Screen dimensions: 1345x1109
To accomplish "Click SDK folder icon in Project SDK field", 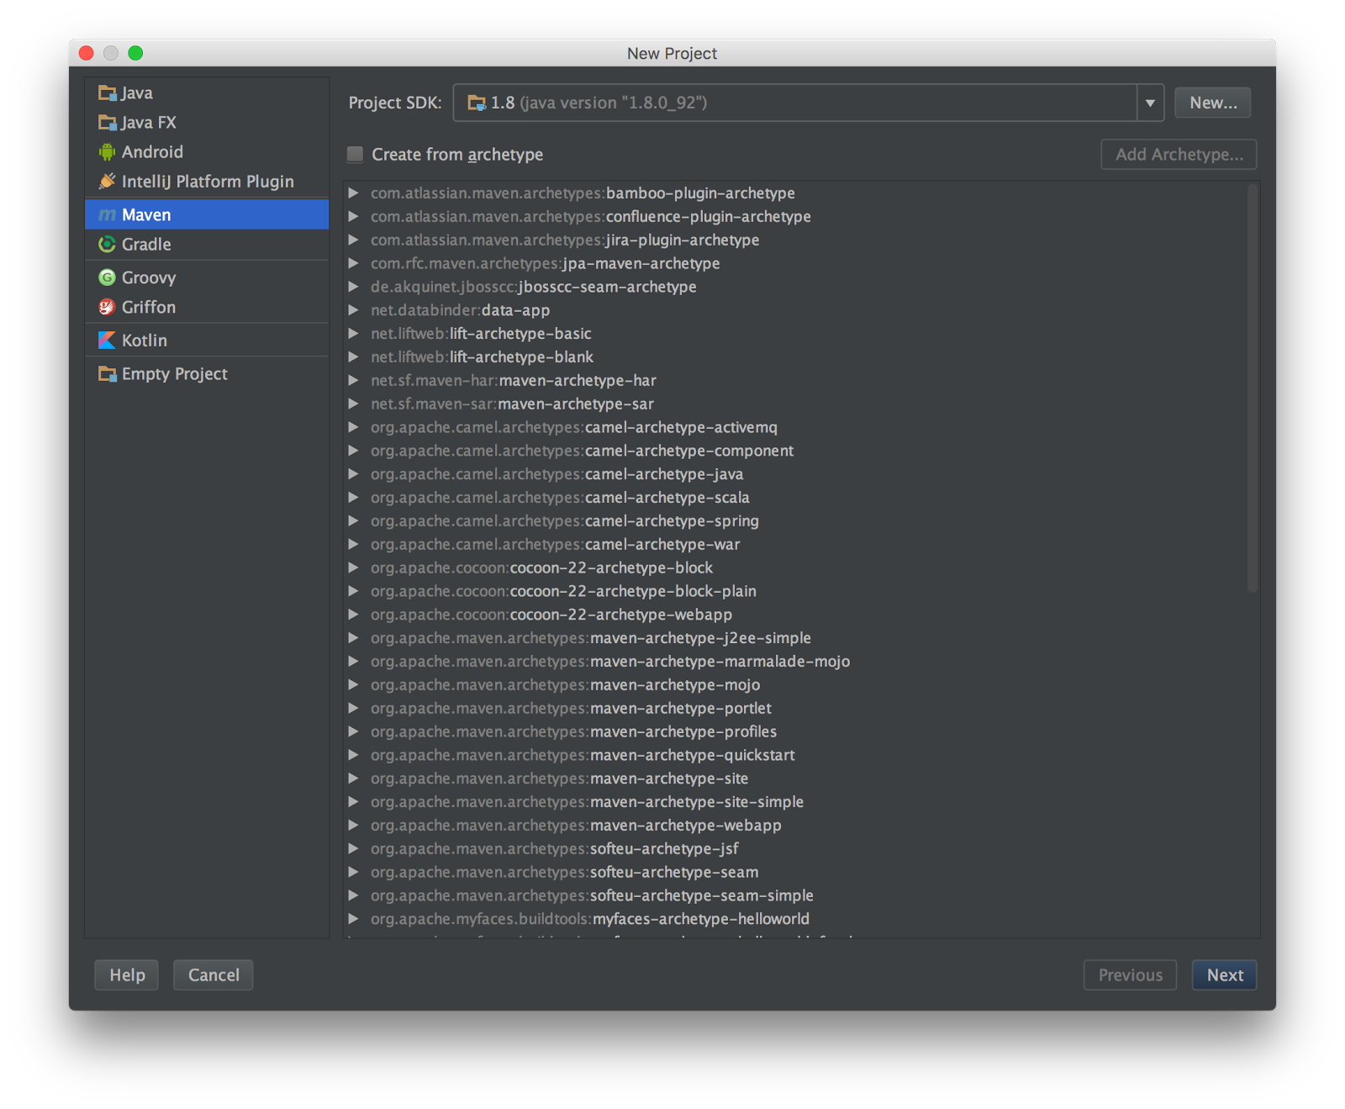I will 477,103.
